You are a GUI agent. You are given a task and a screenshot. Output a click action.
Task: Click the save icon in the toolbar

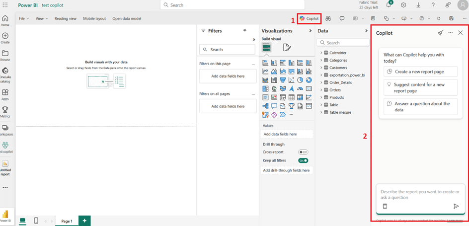point(451,18)
